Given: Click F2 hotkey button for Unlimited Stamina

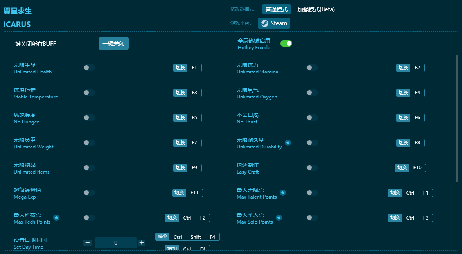Looking at the screenshot, I should [x=410, y=68].
